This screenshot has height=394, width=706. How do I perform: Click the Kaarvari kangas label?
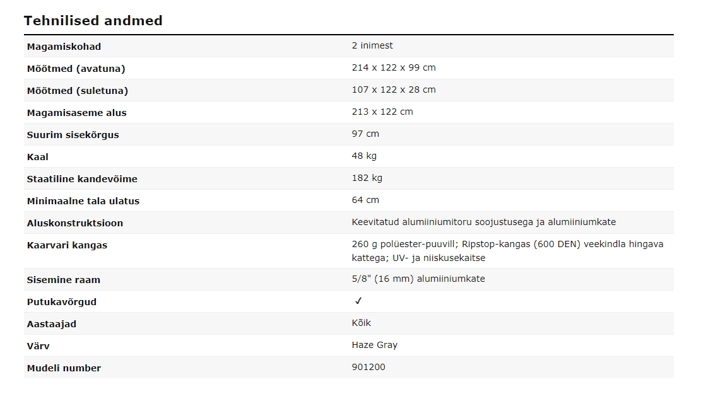coord(67,245)
